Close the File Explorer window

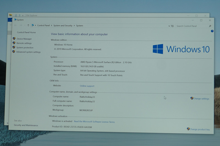[x=205, y=16]
